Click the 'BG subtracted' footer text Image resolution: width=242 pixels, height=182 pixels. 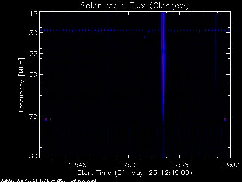click(83, 180)
